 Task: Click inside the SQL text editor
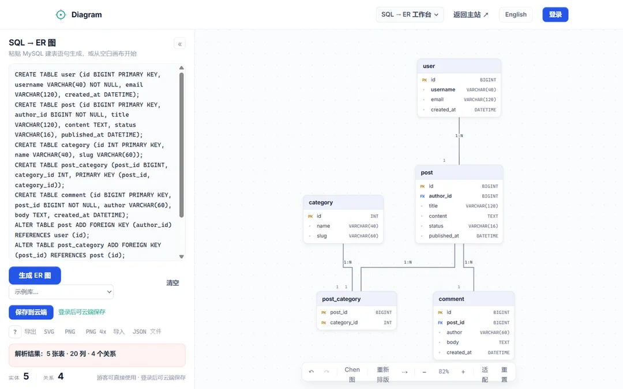(x=95, y=163)
